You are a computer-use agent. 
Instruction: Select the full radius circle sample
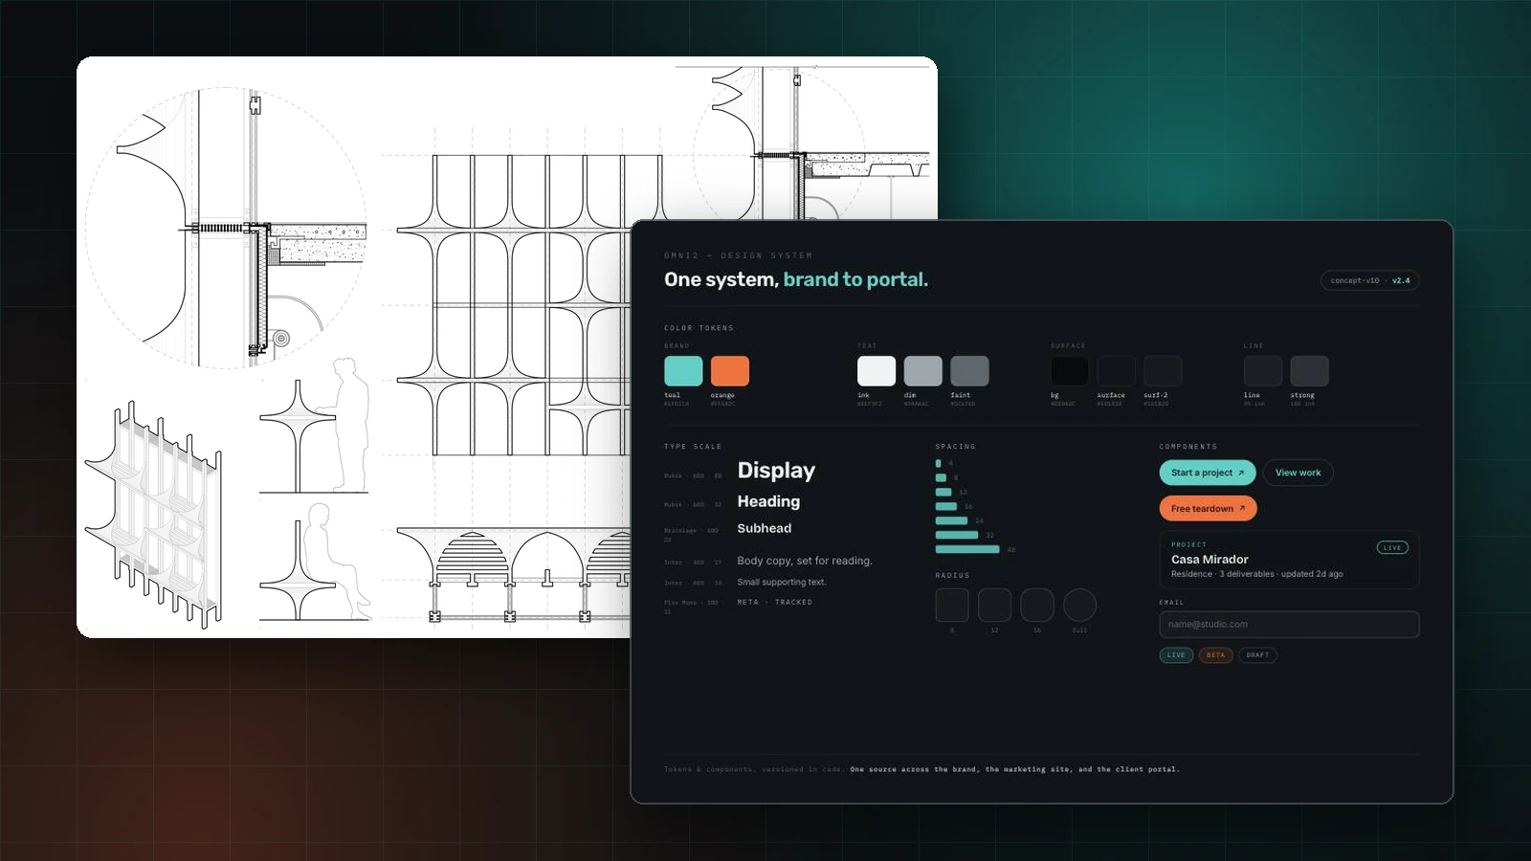point(1079,605)
